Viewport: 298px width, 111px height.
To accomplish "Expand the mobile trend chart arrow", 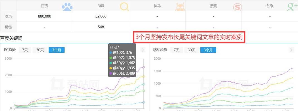I will tap(291, 50).
